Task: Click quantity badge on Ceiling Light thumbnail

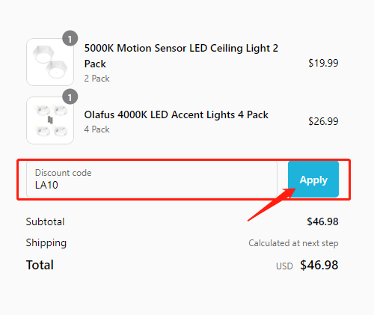Action: tap(70, 38)
